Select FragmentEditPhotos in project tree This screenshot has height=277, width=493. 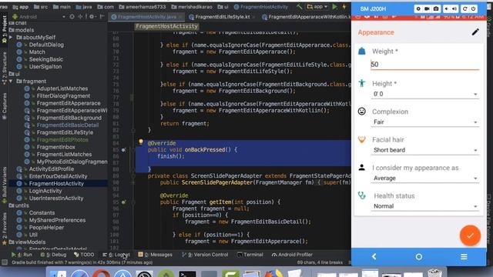(x=62, y=140)
